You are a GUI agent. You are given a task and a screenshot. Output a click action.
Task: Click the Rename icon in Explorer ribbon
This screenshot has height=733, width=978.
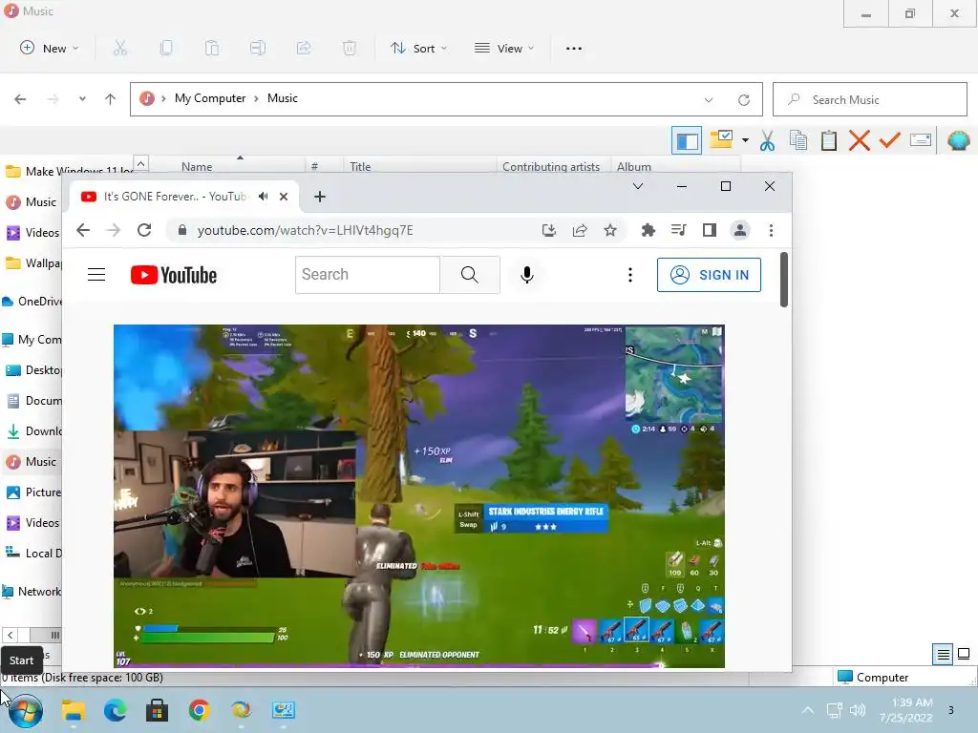pos(258,48)
